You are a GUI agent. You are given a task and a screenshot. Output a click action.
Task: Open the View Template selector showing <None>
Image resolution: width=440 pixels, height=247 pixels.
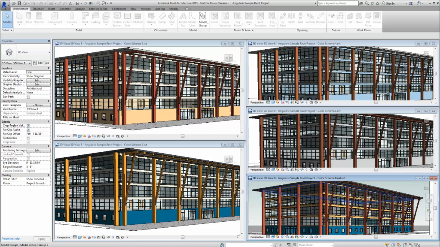coord(38,105)
